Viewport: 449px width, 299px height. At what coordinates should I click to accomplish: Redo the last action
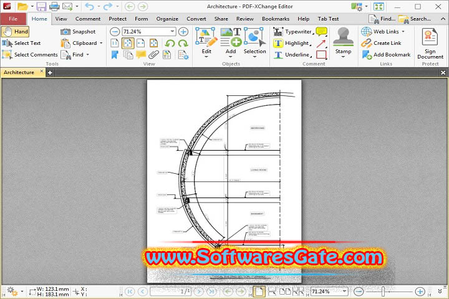point(108,6)
